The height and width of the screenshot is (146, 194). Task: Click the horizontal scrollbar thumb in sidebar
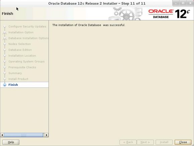click(23, 135)
